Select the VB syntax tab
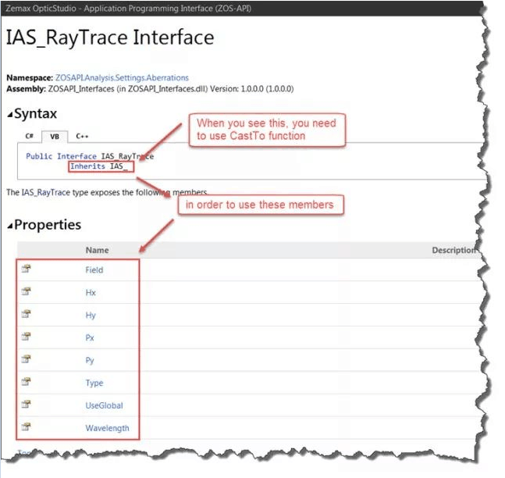 pyautogui.click(x=54, y=136)
